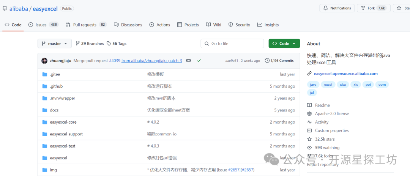Open the Issues tab
This screenshot has height=176, width=410.
point(43,25)
